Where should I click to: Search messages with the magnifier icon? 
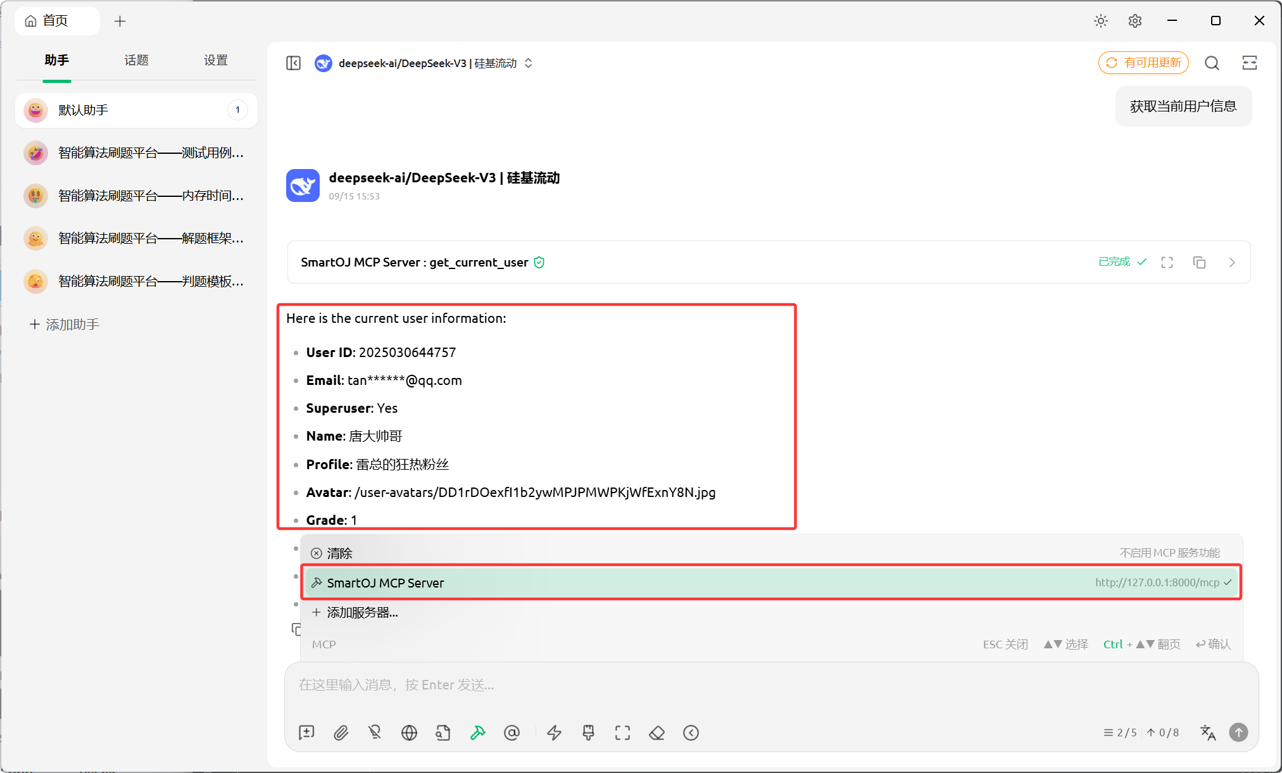click(1212, 63)
